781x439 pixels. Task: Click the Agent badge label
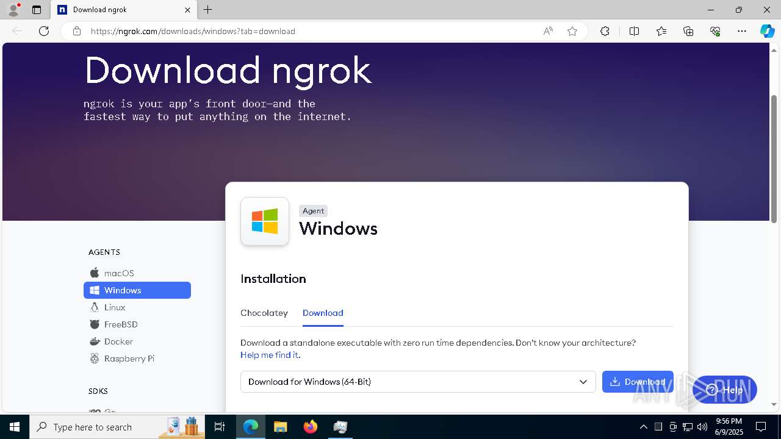point(314,211)
